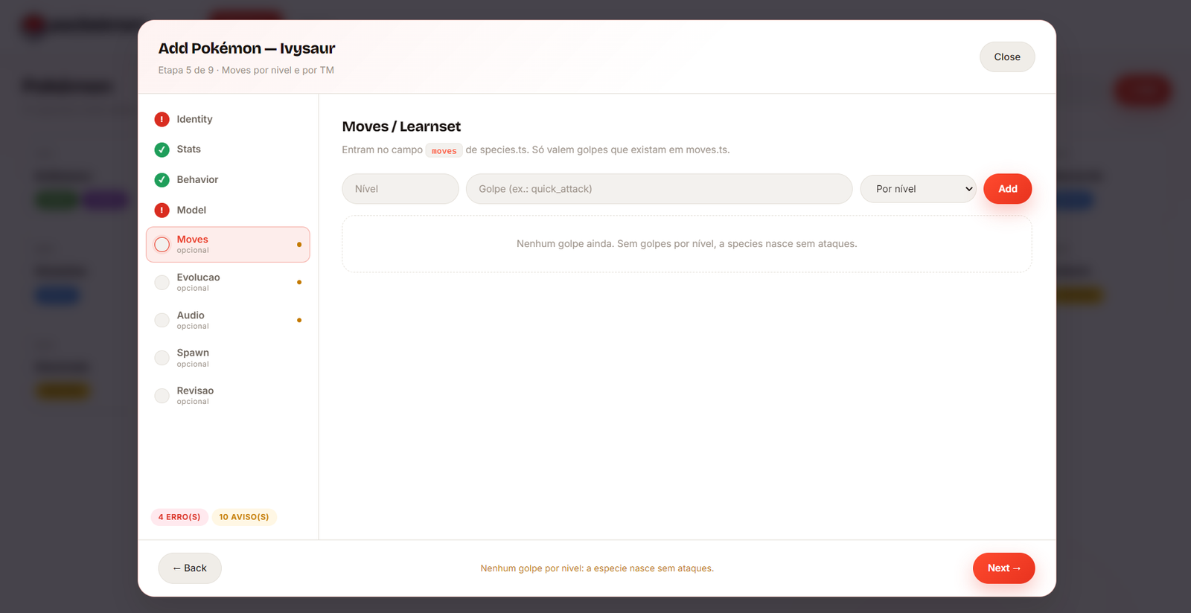Image resolution: width=1191 pixels, height=613 pixels.
Task: Click the Model step error icon
Action: 162,211
